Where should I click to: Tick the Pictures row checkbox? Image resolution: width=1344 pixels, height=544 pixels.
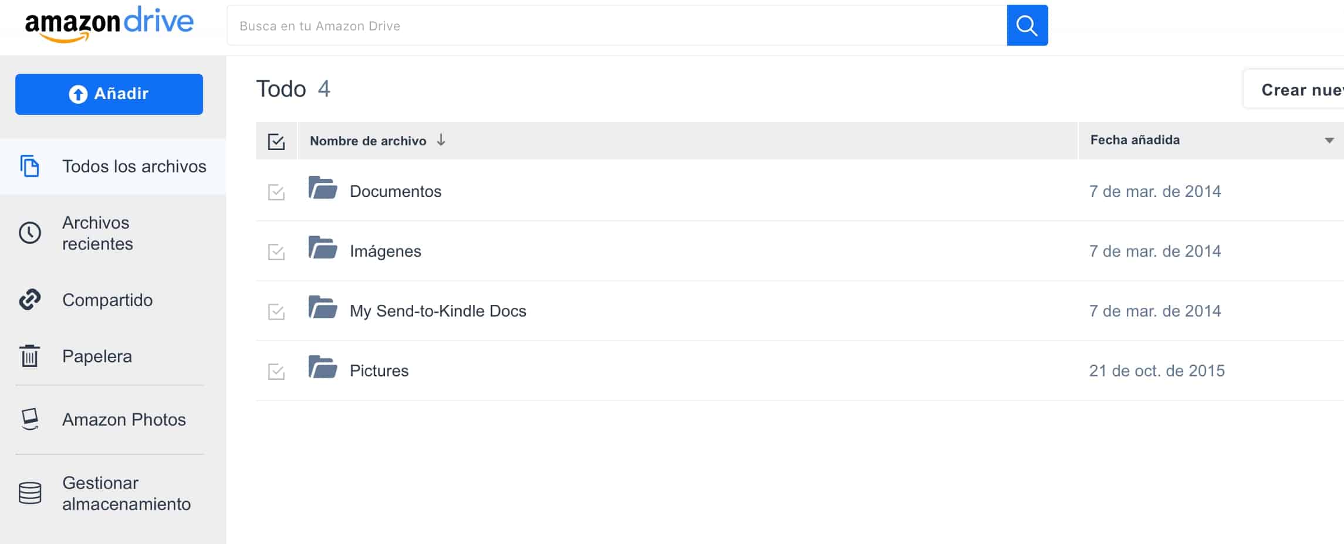pos(276,372)
